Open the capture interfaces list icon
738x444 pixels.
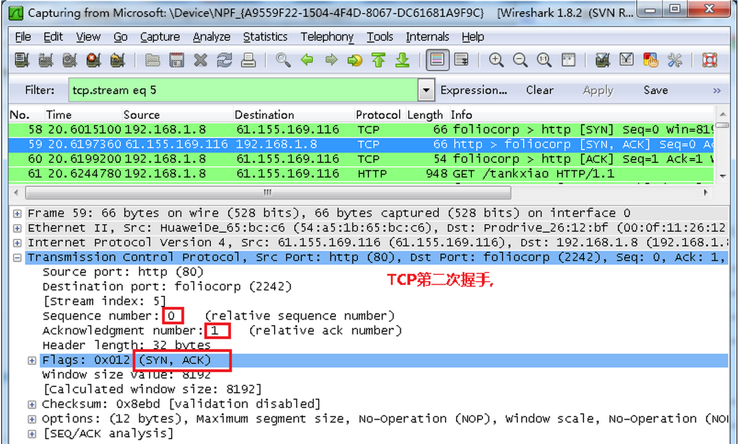[x=22, y=60]
